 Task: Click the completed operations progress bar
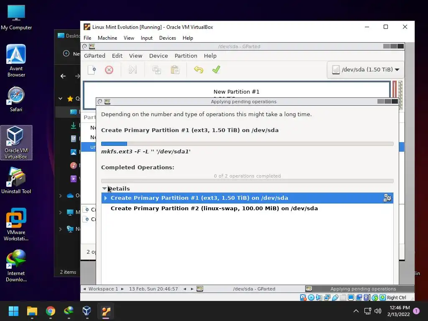247,181
